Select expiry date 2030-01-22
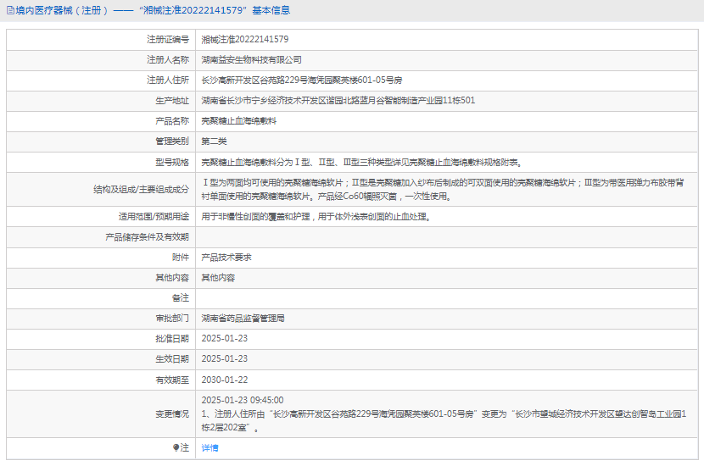This screenshot has width=704, height=466. [225, 380]
